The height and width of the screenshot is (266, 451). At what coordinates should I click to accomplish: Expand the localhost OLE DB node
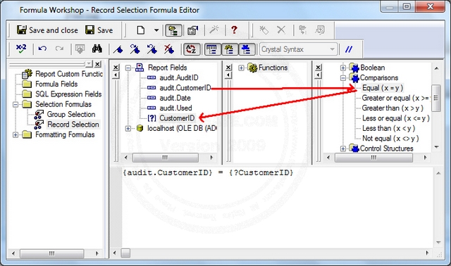[128, 128]
